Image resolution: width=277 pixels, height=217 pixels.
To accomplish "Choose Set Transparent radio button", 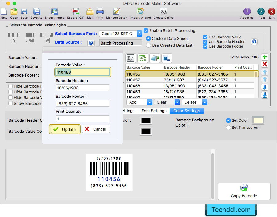I will click(x=228, y=128).
